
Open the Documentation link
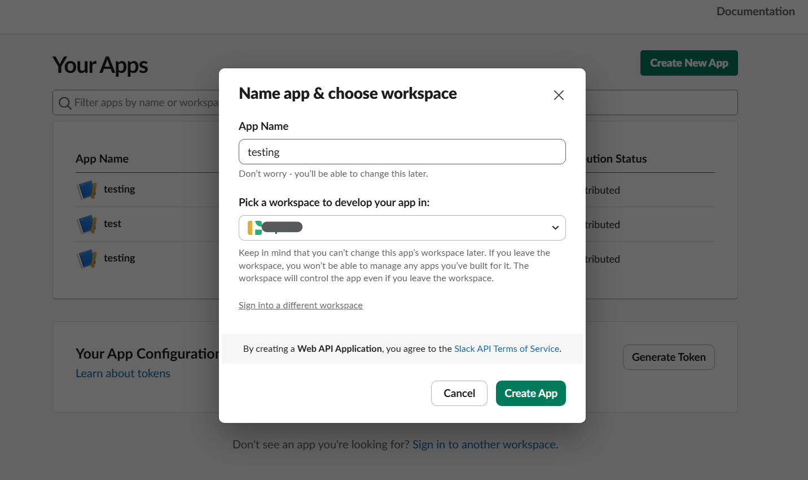[x=755, y=11]
